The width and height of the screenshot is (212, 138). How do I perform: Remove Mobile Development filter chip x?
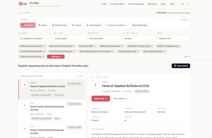[x=122, y=46]
